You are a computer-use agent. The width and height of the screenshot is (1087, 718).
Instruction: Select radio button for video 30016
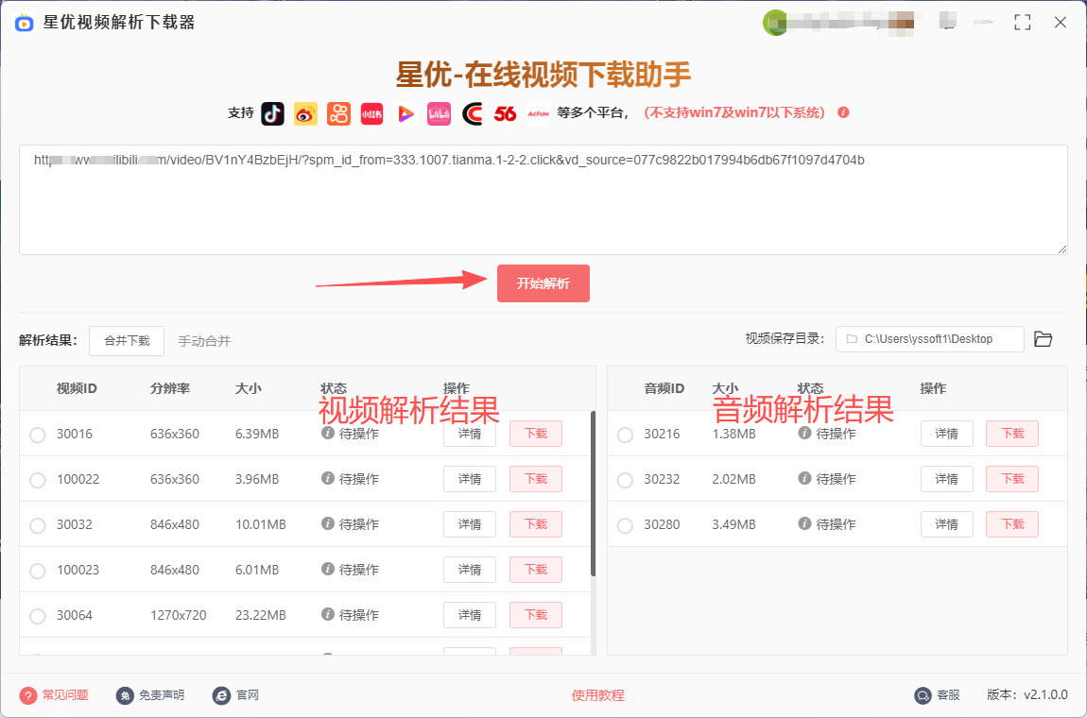[x=38, y=435]
